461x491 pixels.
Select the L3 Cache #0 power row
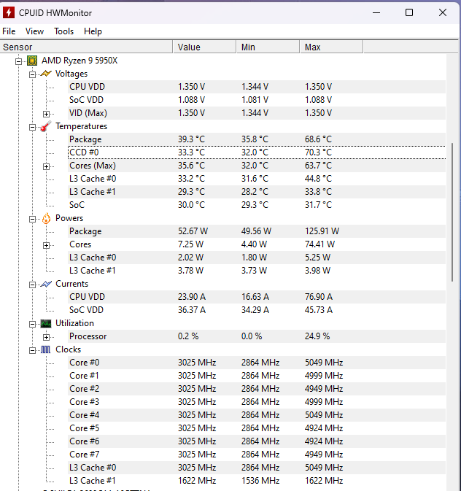257,258
